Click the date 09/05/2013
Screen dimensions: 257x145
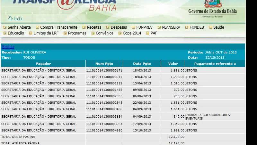point(142,90)
